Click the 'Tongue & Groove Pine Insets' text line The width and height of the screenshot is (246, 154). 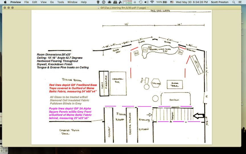pos(63,67)
